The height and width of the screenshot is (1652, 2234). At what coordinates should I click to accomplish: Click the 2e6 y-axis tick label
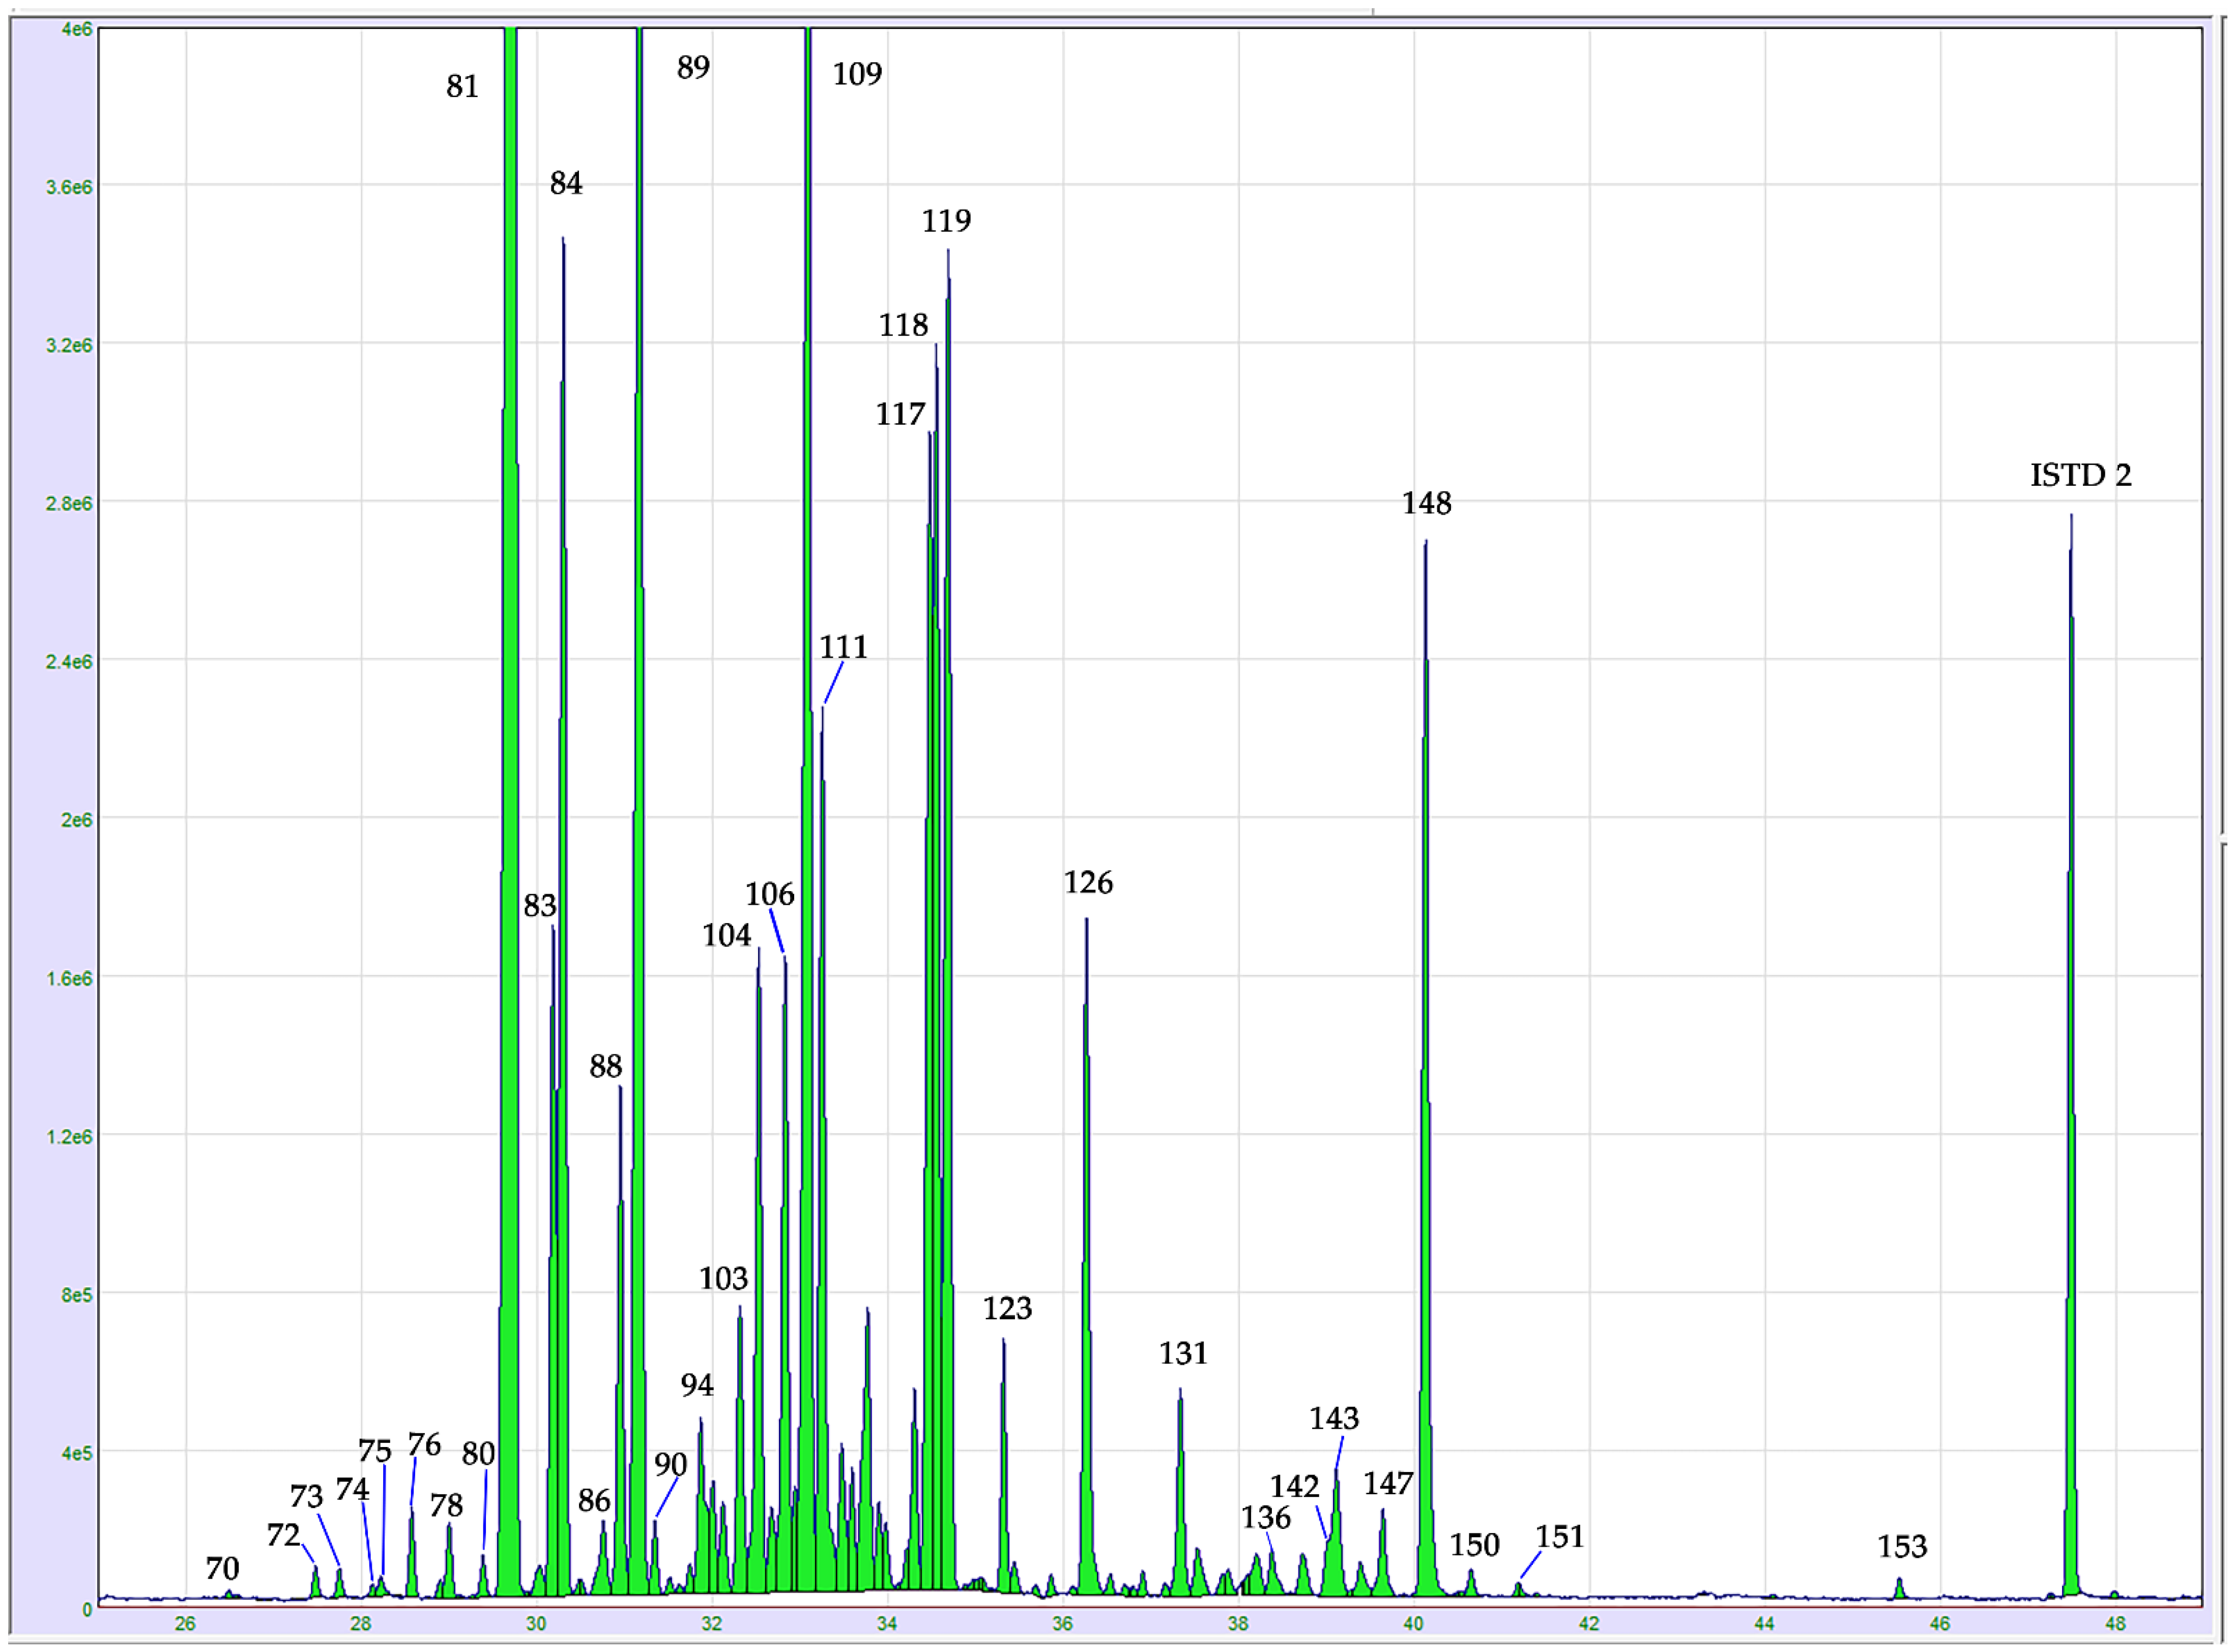point(76,820)
